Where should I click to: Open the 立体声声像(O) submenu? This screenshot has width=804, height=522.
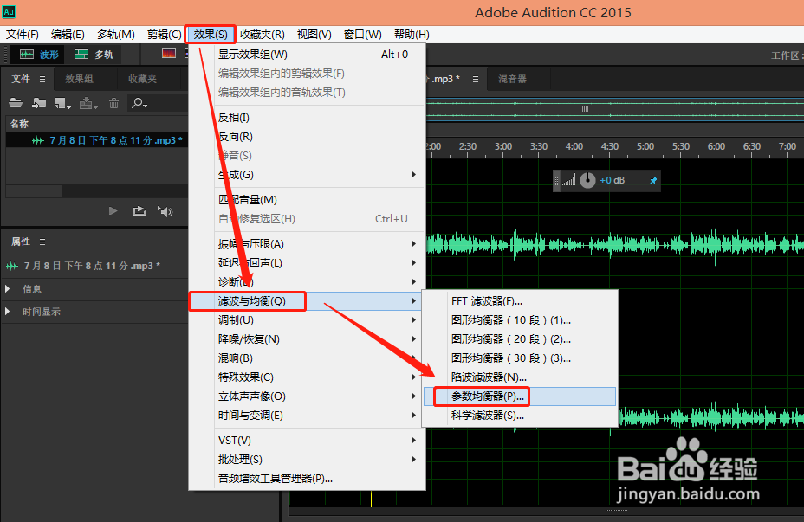tap(307, 396)
